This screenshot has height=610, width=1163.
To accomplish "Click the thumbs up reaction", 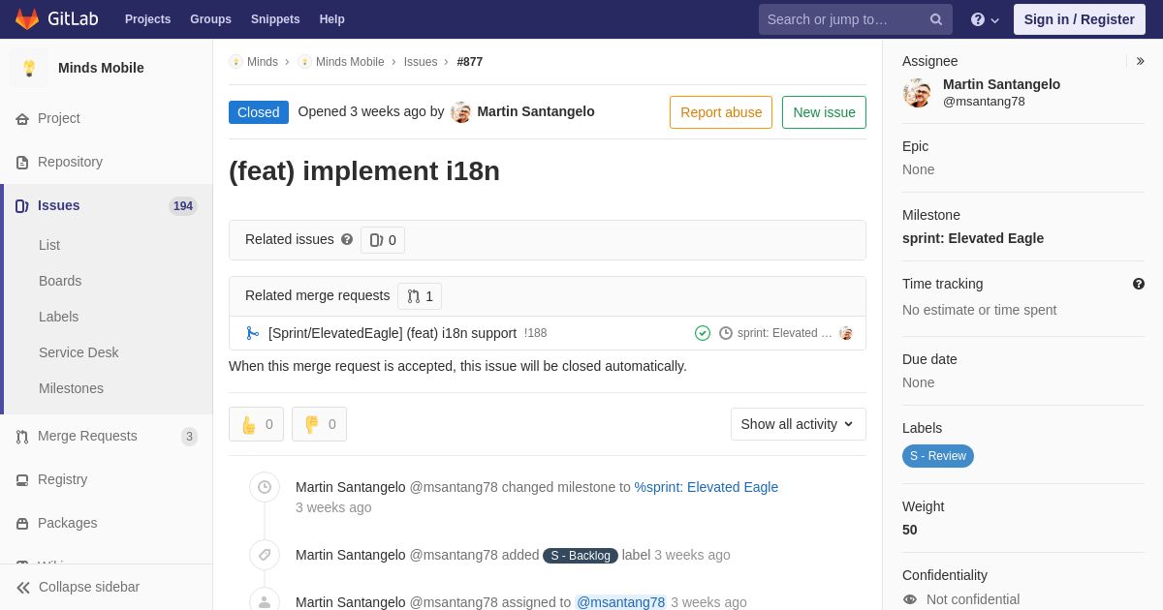I will point(256,424).
